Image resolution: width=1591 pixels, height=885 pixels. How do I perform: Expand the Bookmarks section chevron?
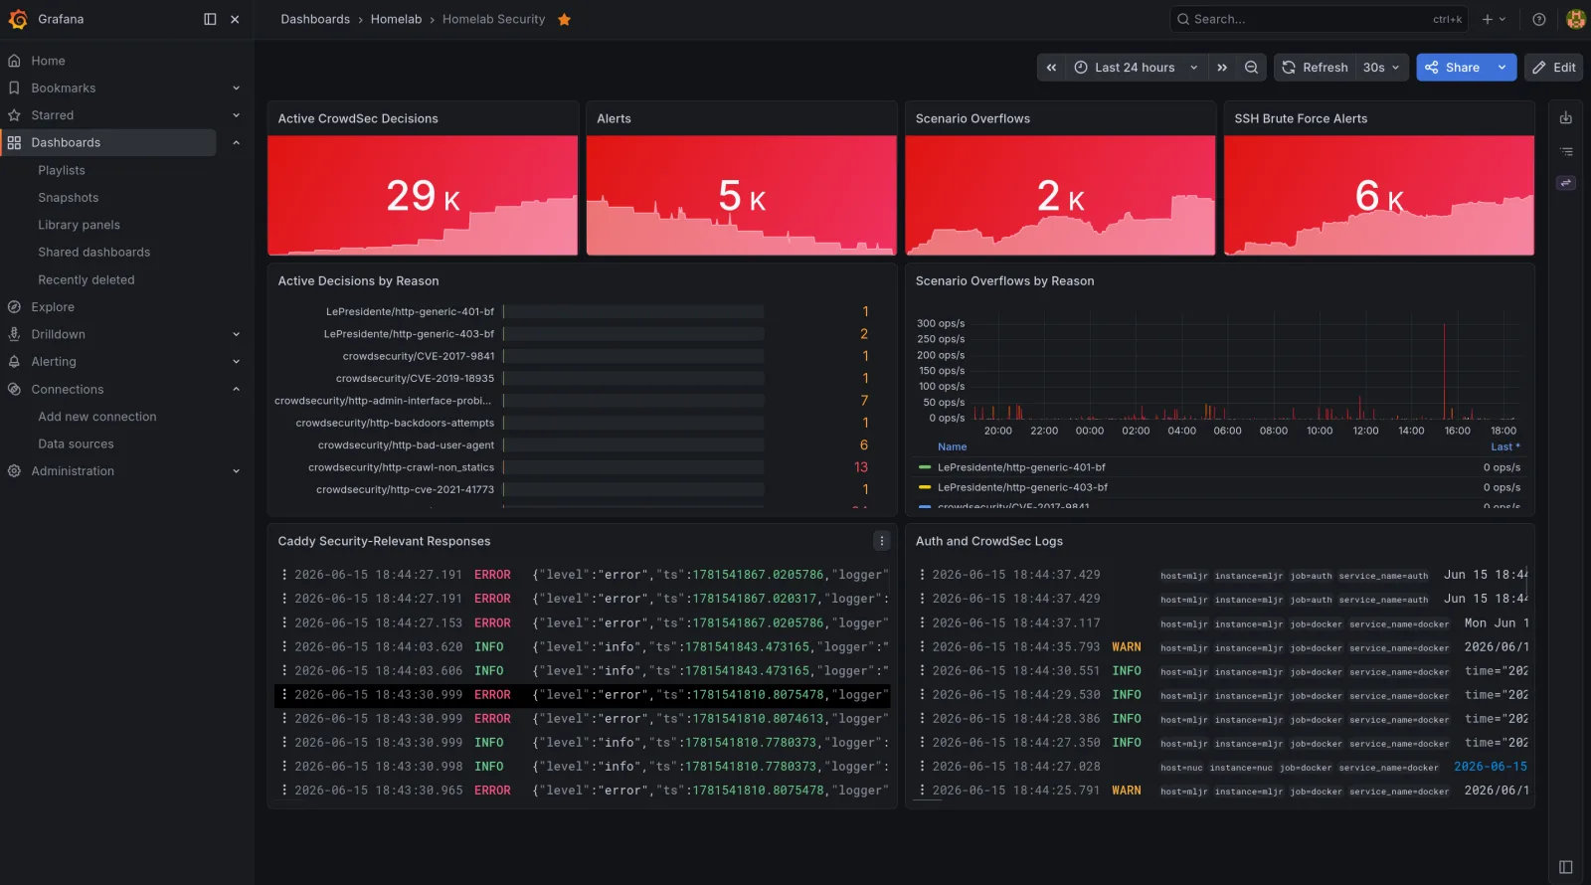tap(236, 88)
